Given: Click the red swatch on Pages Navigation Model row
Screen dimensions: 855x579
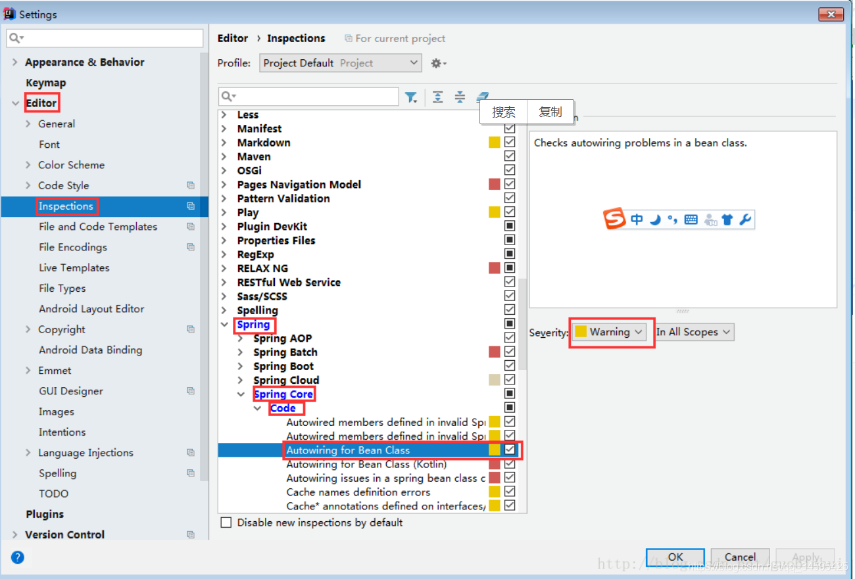Looking at the screenshot, I should pyautogui.click(x=495, y=184).
